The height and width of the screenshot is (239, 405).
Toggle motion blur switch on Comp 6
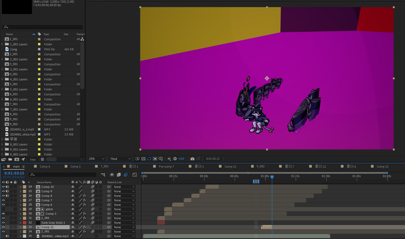[x=93, y=205]
